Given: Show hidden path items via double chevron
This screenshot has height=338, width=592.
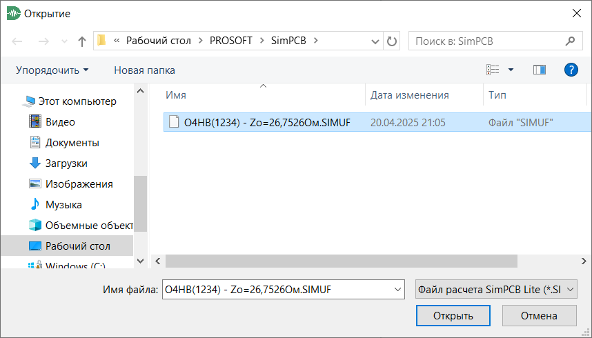Looking at the screenshot, I should (x=117, y=41).
